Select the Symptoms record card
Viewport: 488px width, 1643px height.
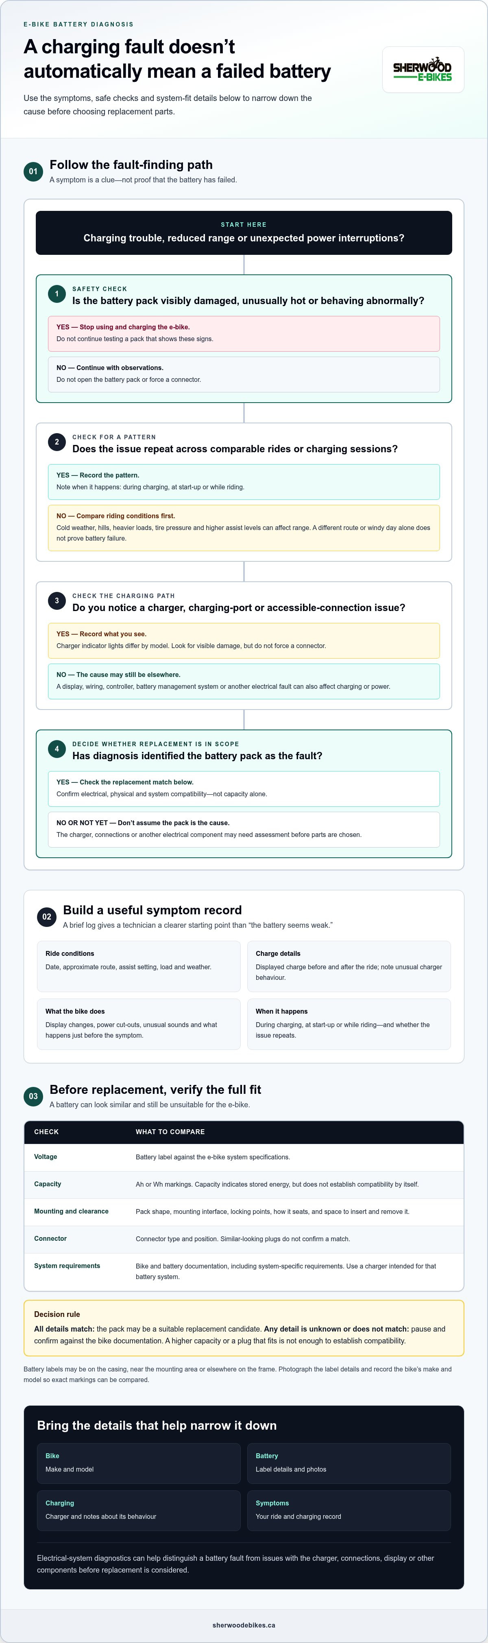(x=349, y=1510)
